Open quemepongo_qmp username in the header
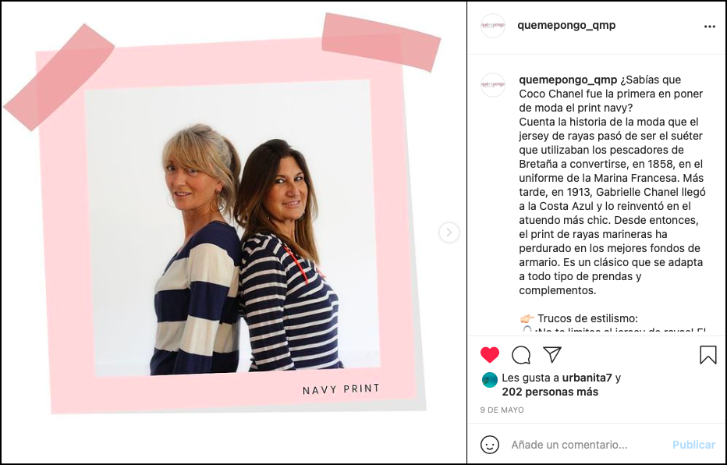The image size is (727, 465). 566,25
